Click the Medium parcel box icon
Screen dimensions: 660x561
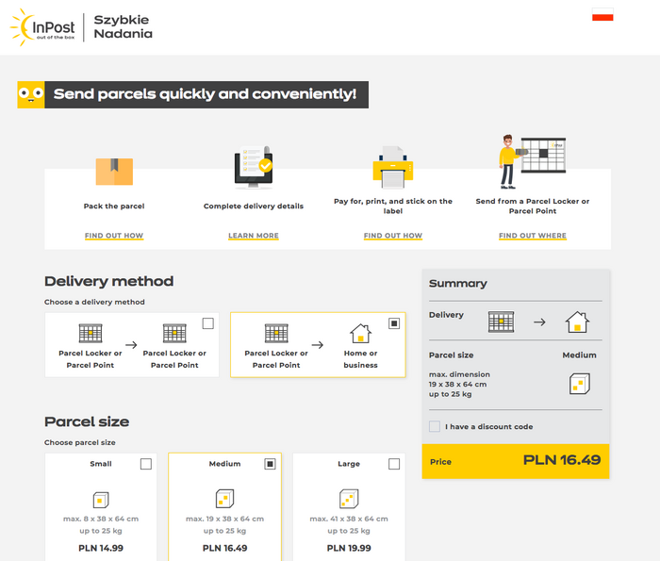click(x=224, y=499)
